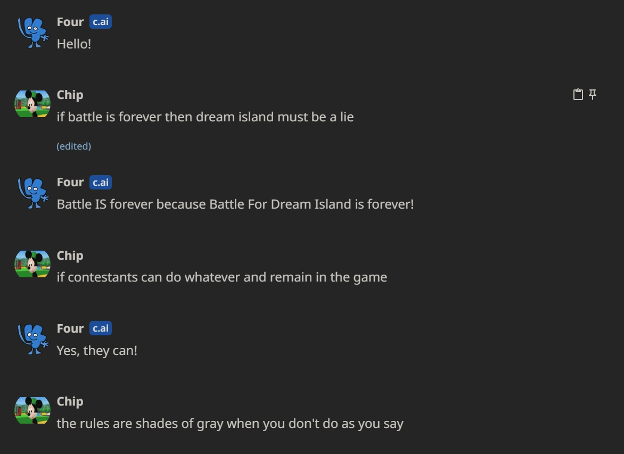Click the c.ai badge above "Yes, they can!"

(101, 328)
